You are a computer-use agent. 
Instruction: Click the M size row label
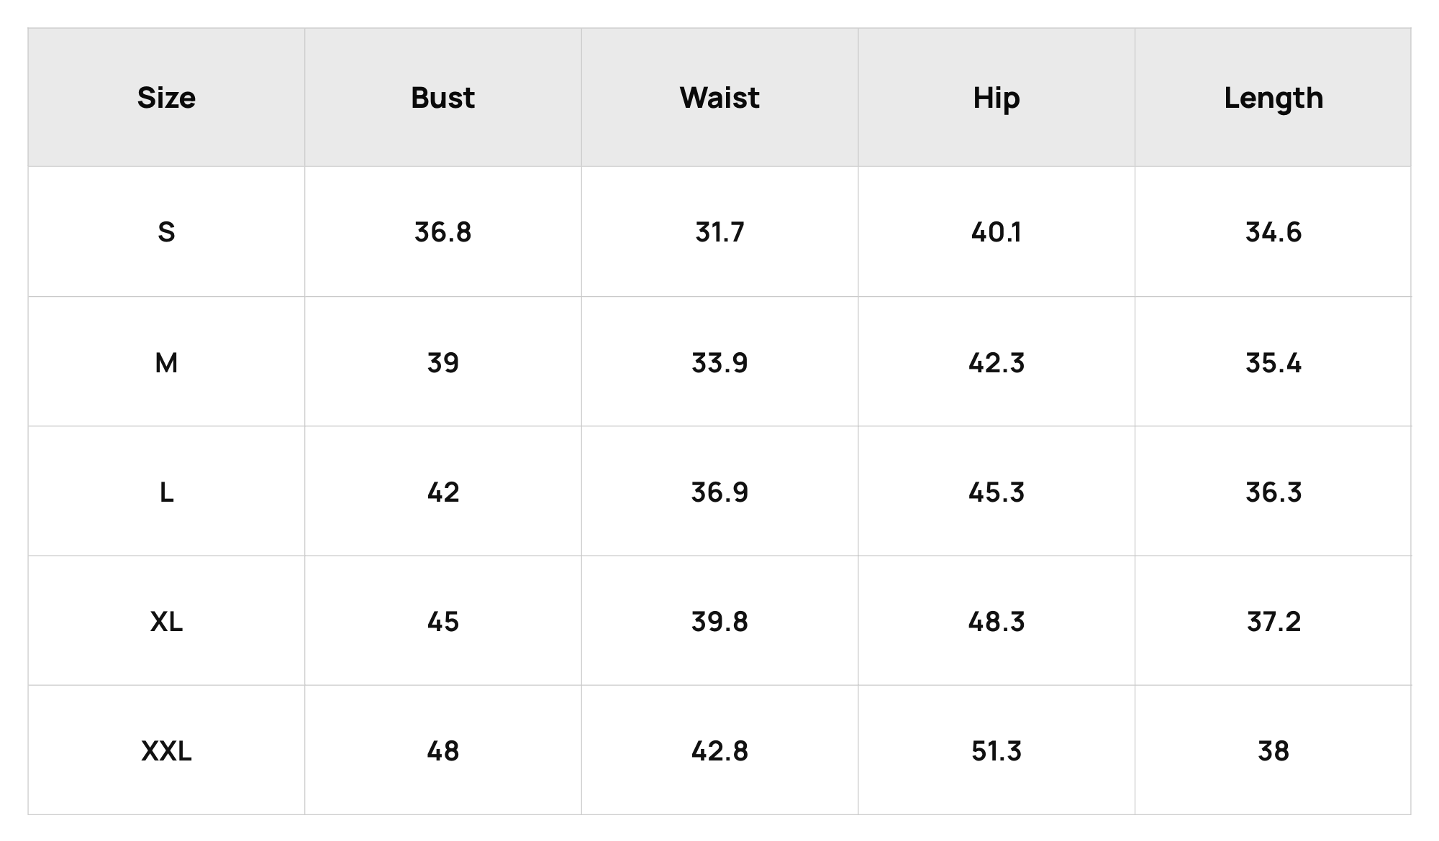coord(166,363)
